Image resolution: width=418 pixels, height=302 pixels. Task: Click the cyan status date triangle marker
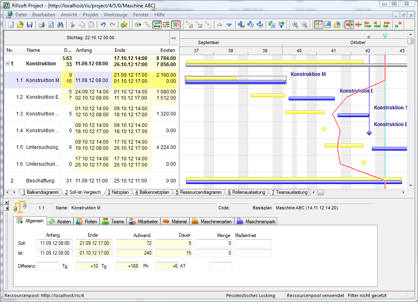pos(385,36)
